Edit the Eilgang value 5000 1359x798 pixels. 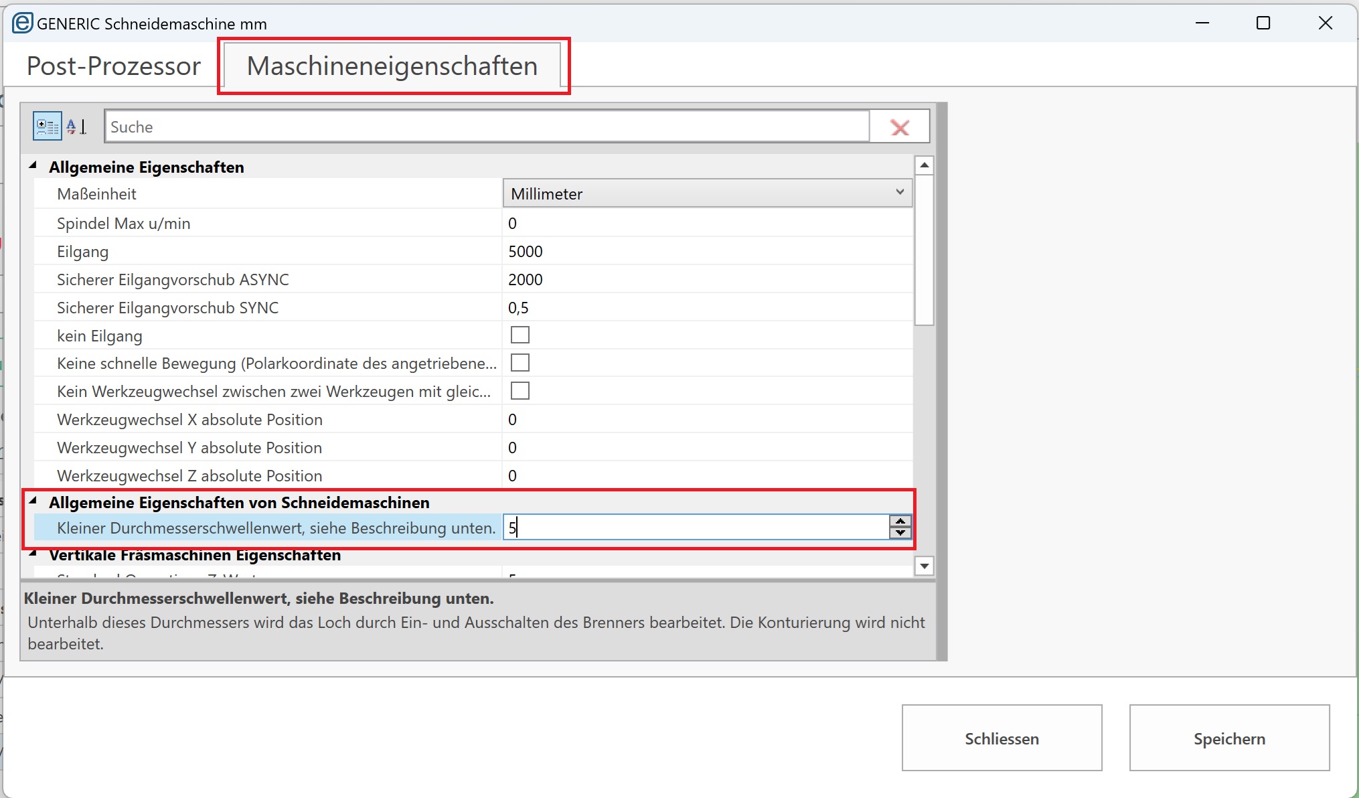708,251
